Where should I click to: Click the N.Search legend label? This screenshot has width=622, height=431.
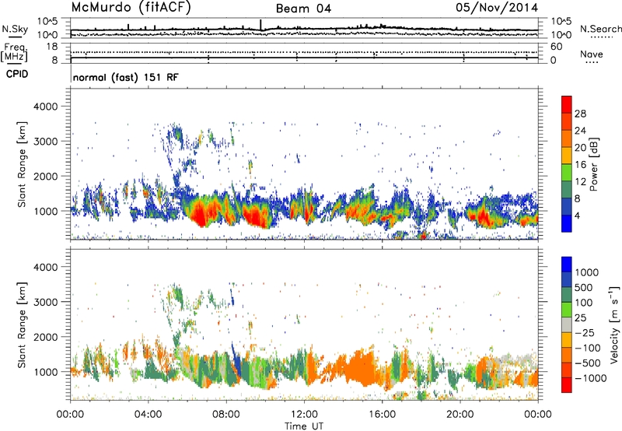[600, 29]
